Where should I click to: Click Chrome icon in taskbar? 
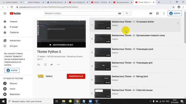coord(77,101)
